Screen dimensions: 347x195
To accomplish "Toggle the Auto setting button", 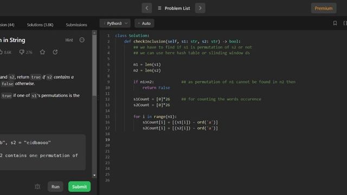I will tap(144, 23).
